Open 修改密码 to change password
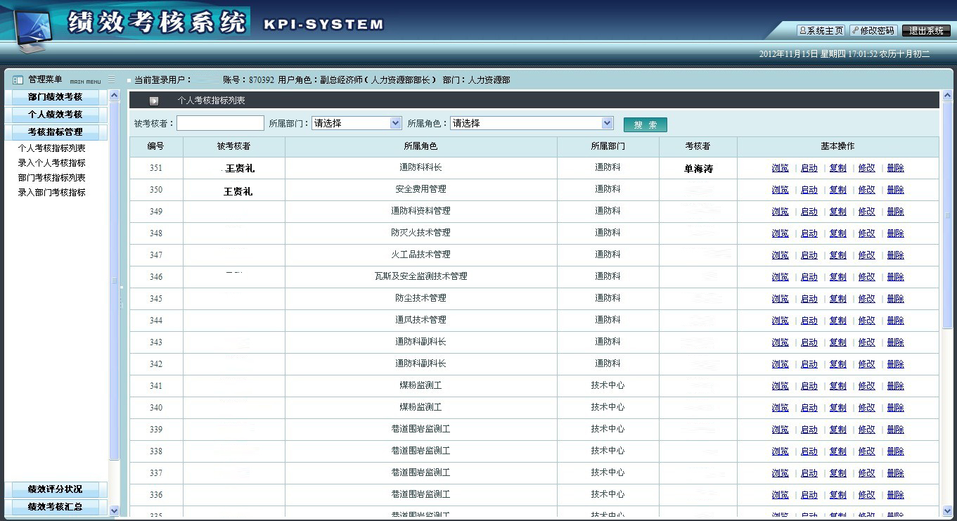 (873, 31)
